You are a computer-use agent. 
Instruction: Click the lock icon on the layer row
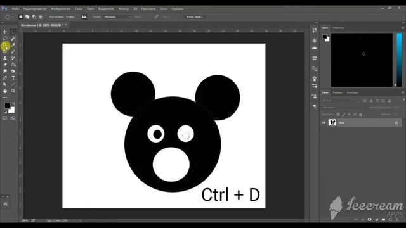click(396, 122)
